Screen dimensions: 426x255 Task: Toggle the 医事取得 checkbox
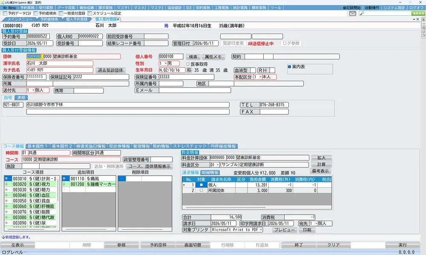(188, 64)
